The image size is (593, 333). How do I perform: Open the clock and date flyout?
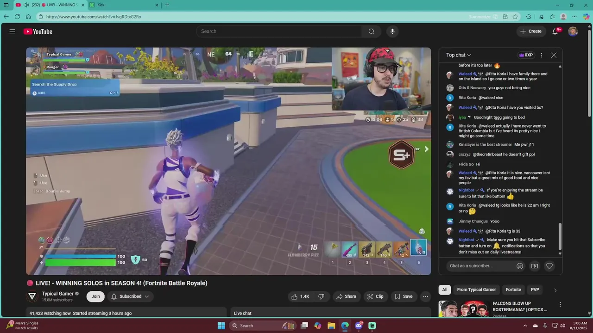click(580, 326)
